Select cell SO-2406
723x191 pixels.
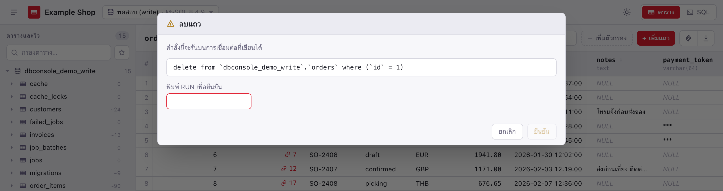[x=323, y=155]
